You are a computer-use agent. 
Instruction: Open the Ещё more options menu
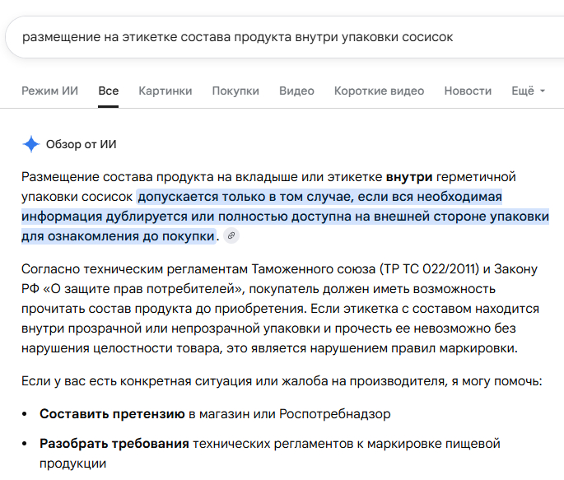pos(528,91)
